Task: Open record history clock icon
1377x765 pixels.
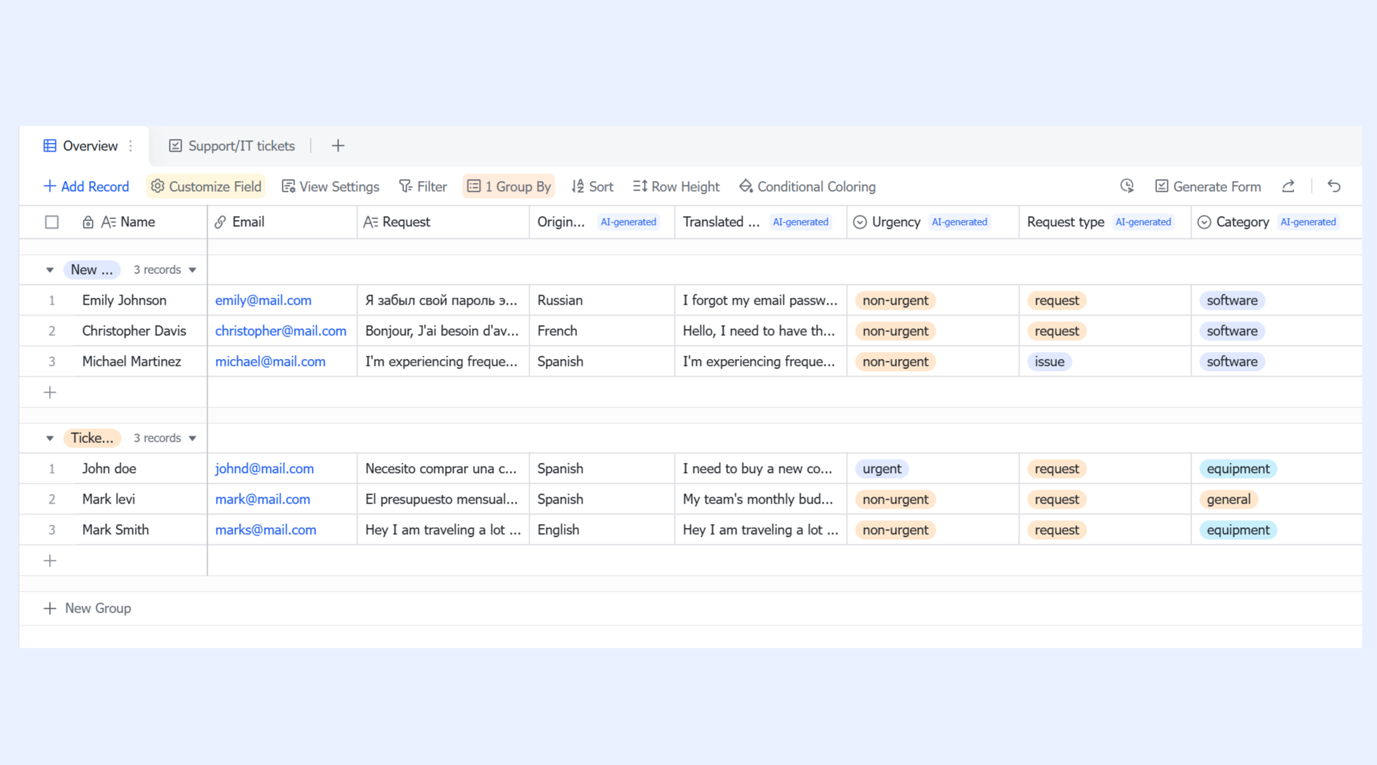Action: (1127, 186)
